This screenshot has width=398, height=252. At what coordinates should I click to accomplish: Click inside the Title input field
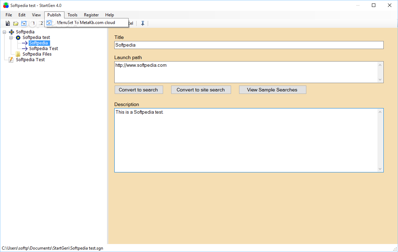tap(249, 45)
